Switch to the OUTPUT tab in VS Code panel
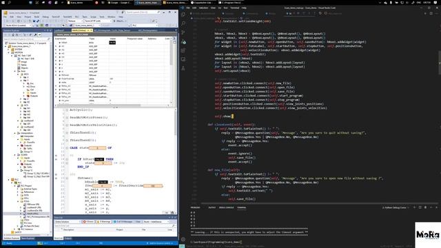The height and width of the screenshot is (248, 441). pyautogui.click(x=212, y=207)
